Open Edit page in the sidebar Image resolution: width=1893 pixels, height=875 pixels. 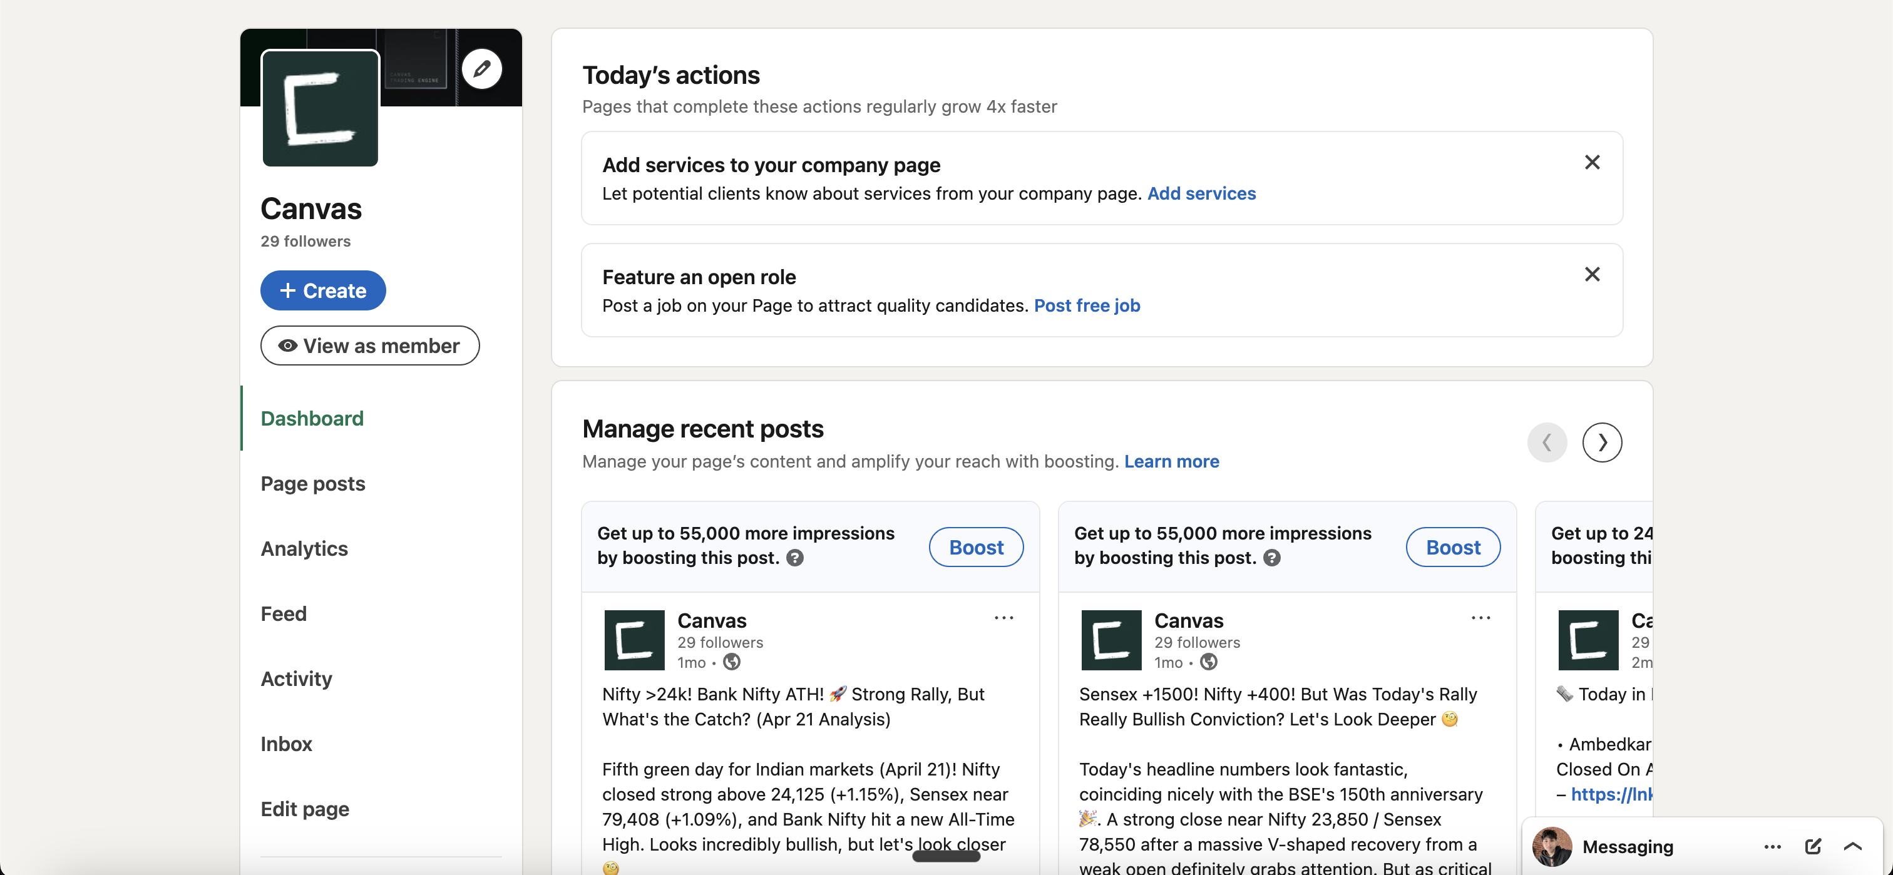[x=305, y=809]
